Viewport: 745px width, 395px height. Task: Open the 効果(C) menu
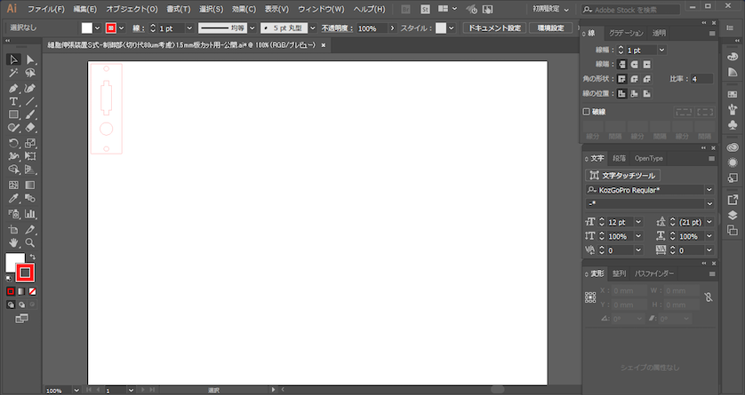coord(244,9)
